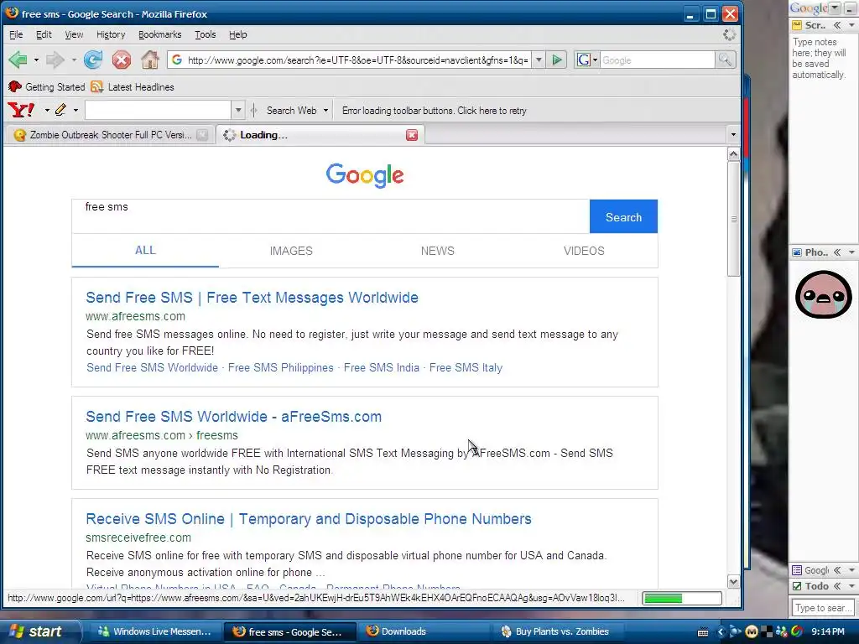Viewport: 859px width, 644px height.
Task: Open the Back button history dropdown
Action: [36, 60]
